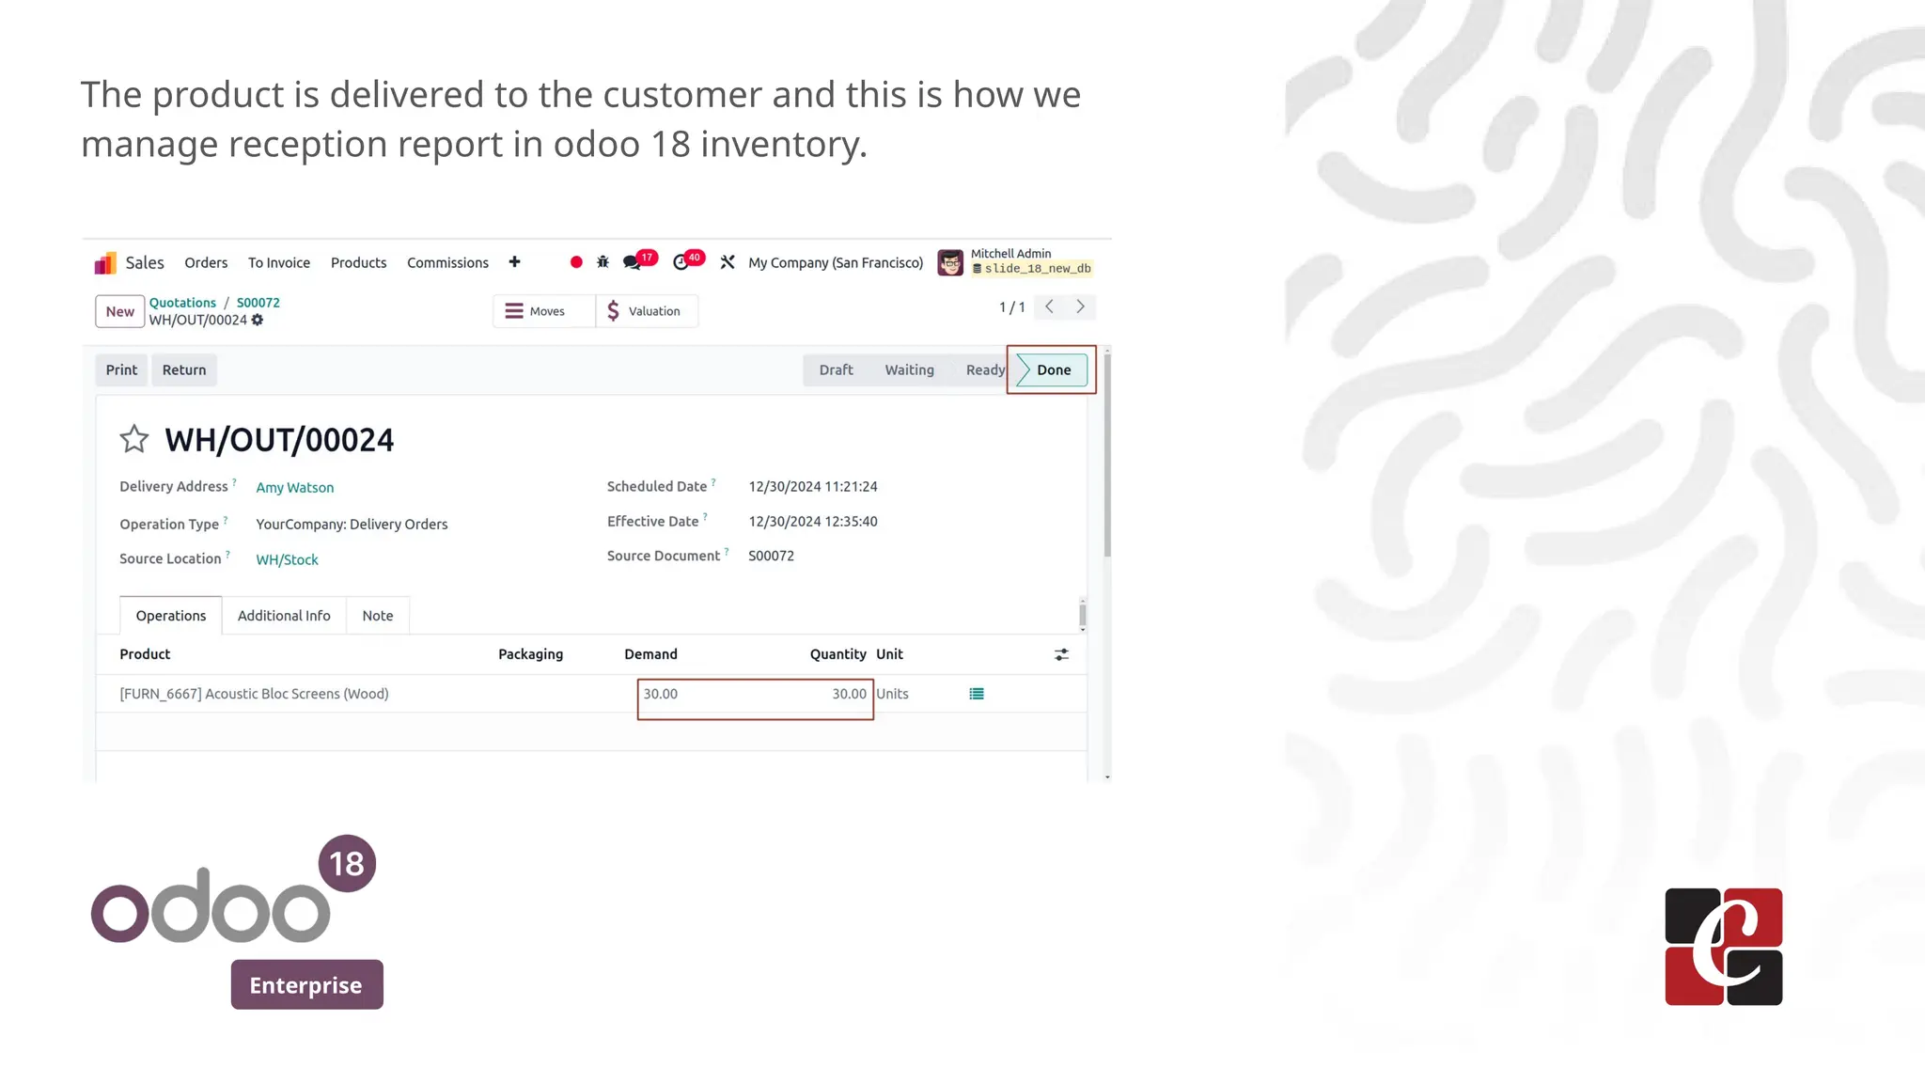Open the Moves smart button
The image size is (1925, 1083).
[x=544, y=311]
